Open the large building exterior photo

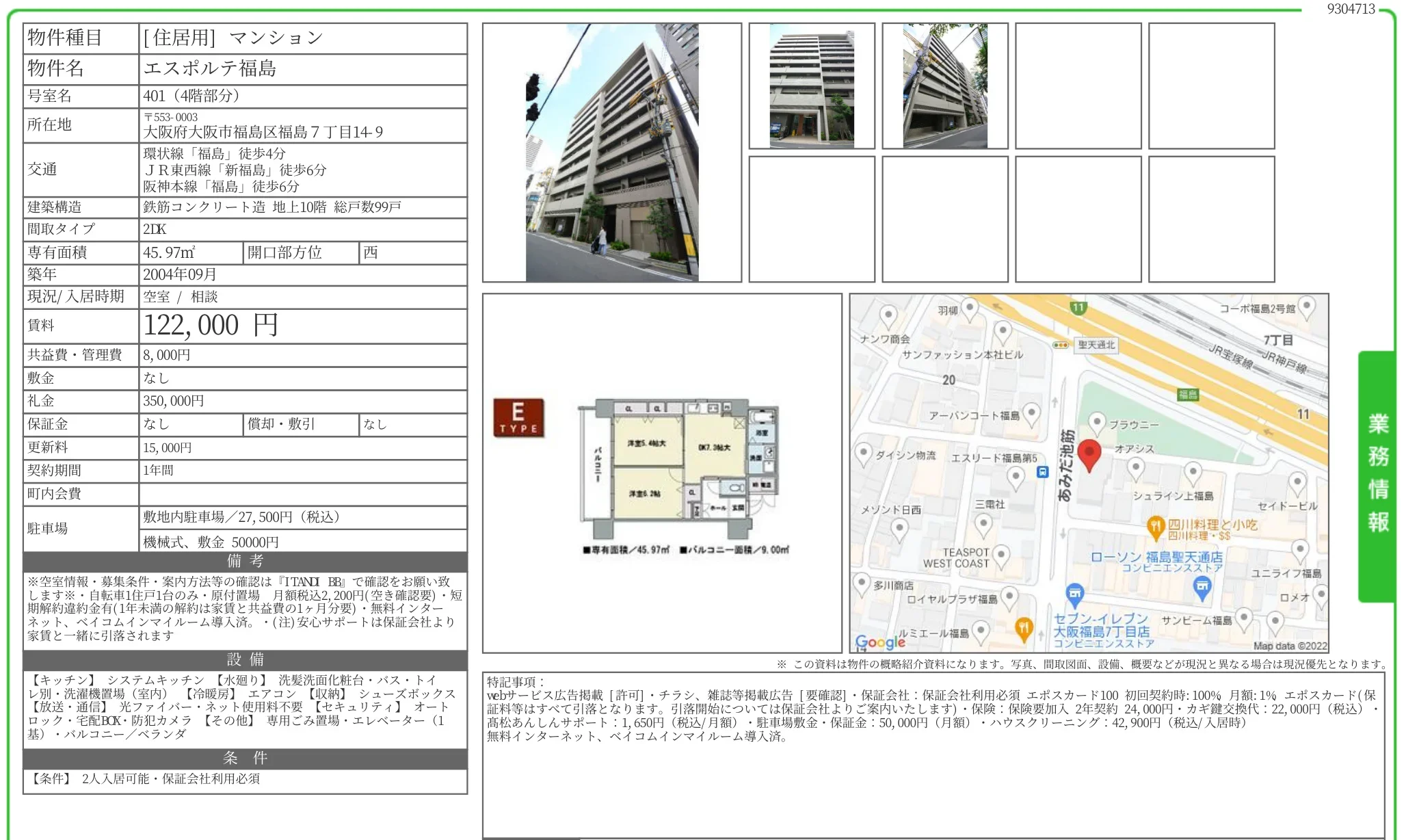click(611, 153)
